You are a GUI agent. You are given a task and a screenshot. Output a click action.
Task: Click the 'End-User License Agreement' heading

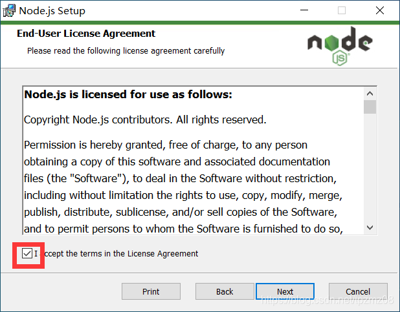[86, 34]
